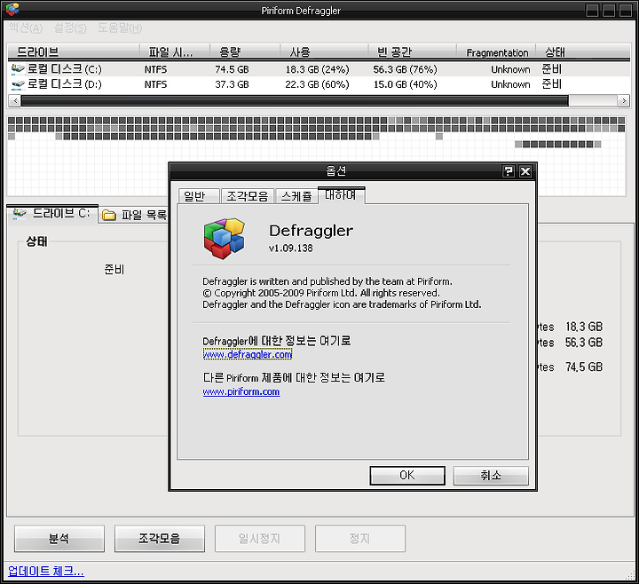
Task: Click the main window resize grip in the corner
Action: coord(632,575)
